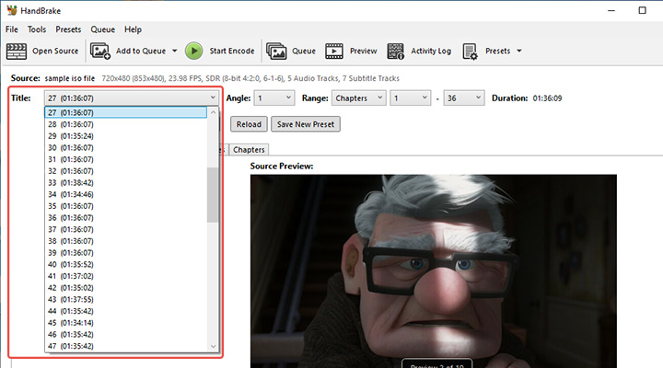Select title 37 (01:36:07)

click(x=125, y=229)
